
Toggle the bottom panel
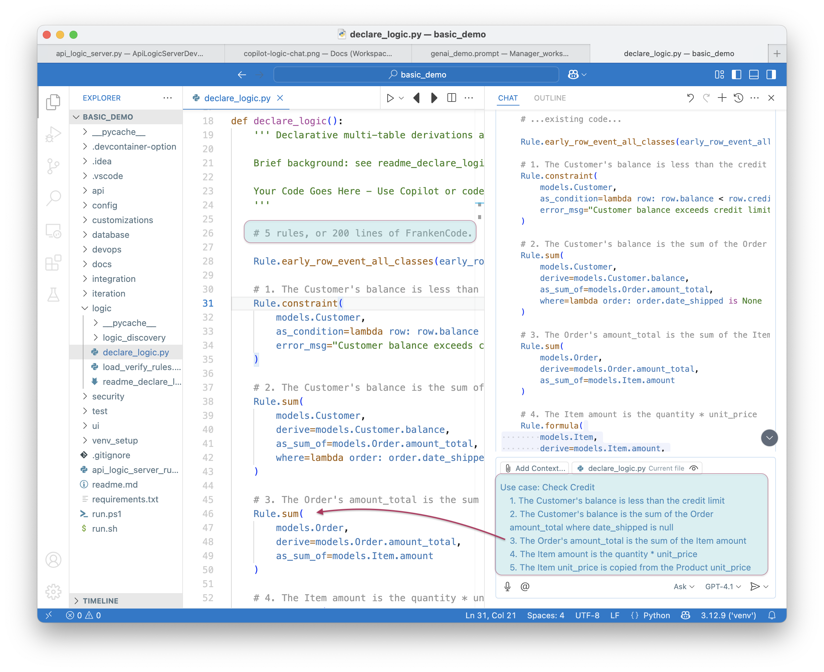[x=754, y=74]
